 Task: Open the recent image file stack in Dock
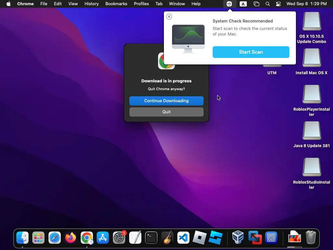(294, 237)
